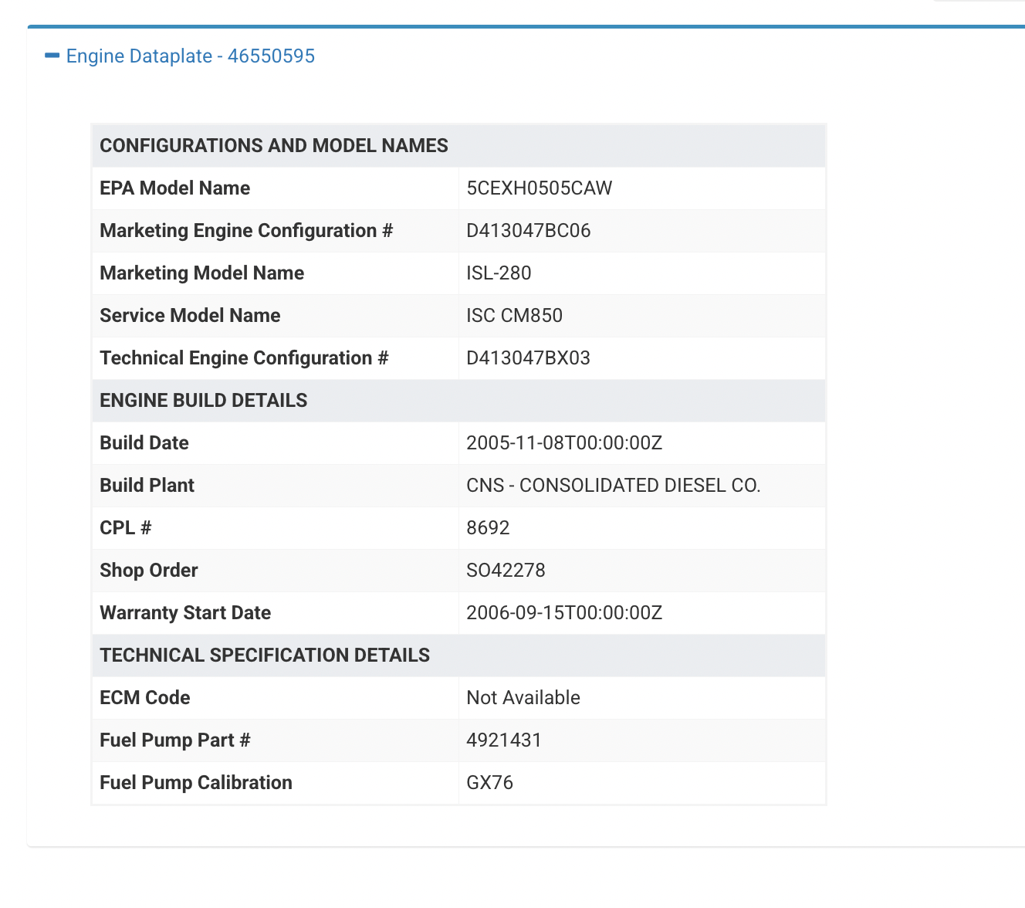Screen dimensions: 1025x908
Task: Select the Build Plant row label
Action: [x=147, y=486]
